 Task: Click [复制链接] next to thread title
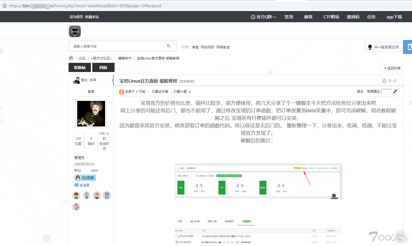click(187, 81)
